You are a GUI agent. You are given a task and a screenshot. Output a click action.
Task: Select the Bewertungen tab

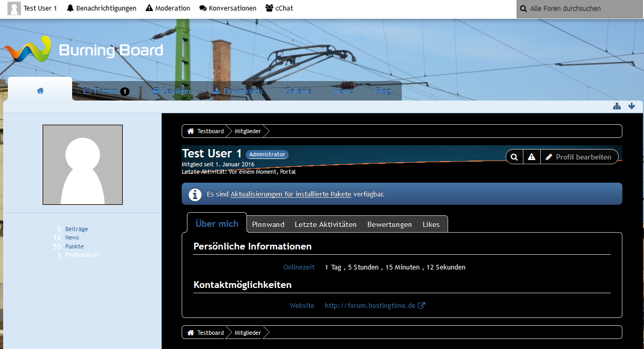(390, 224)
